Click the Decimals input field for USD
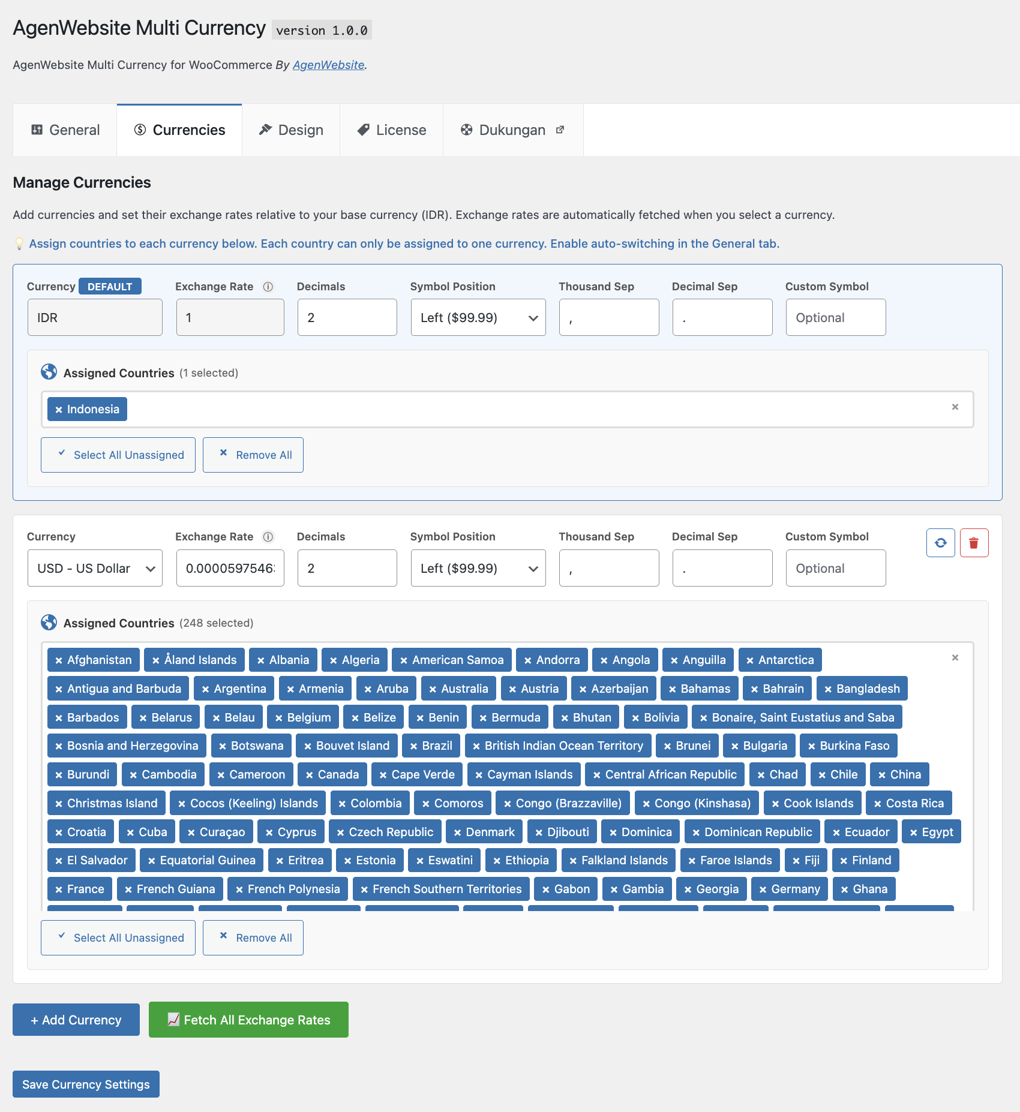 pyautogui.click(x=347, y=567)
